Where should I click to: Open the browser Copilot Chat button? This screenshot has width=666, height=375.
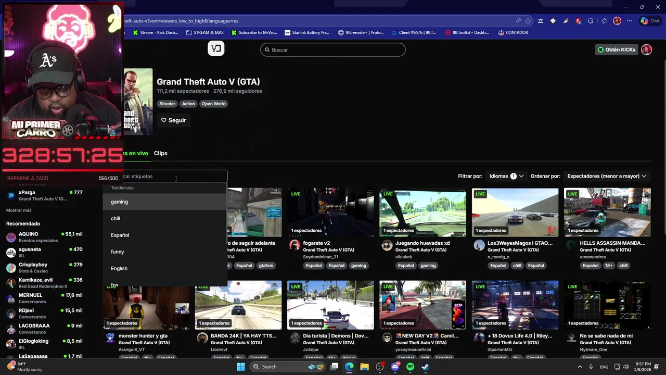click(650, 21)
